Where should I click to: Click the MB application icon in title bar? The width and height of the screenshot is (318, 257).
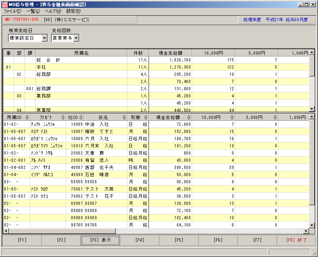pos(5,4)
